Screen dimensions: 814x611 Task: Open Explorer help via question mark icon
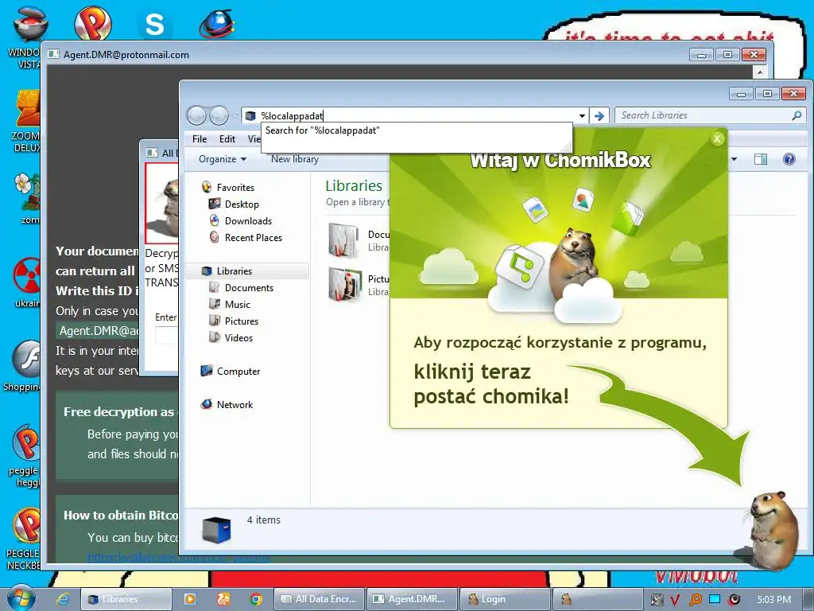coord(789,159)
